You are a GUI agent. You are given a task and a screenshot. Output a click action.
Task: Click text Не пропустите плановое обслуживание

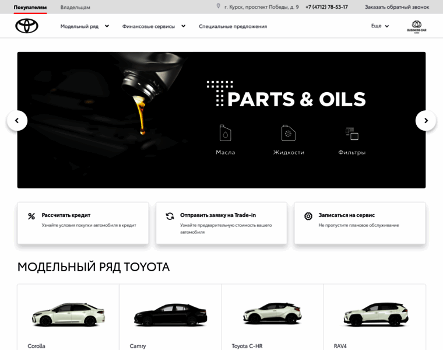(x=359, y=225)
